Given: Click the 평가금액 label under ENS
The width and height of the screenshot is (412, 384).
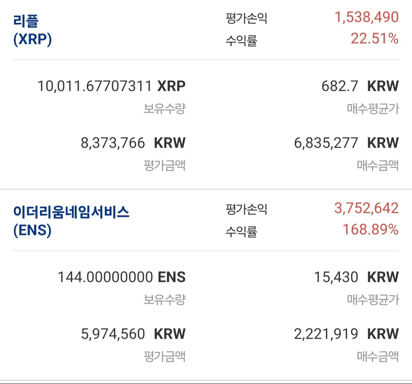Looking at the screenshot, I should (x=164, y=357).
